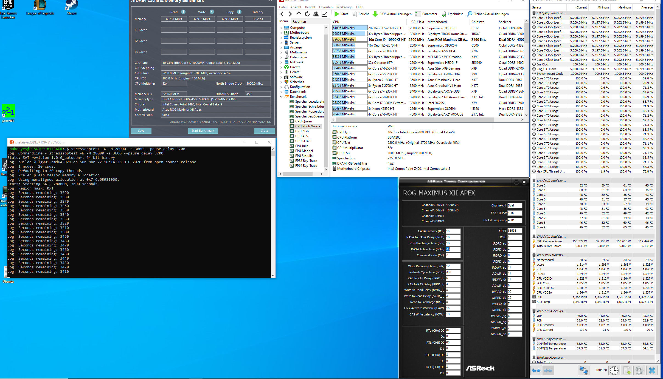The image size is (663, 379).
Task: Check the CPU Takt checkbox
Action: click(335, 143)
